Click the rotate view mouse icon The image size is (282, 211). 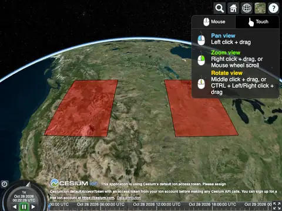[x=201, y=83]
